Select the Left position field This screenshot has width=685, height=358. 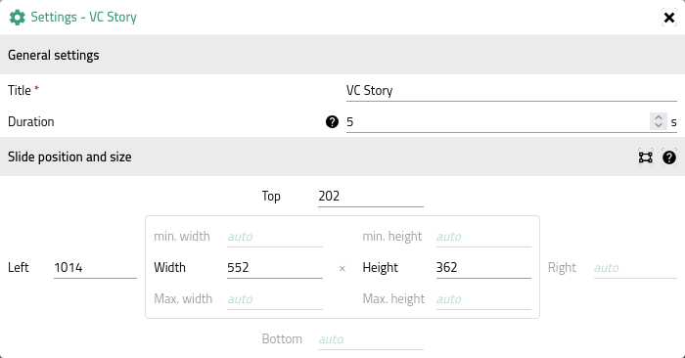coord(95,268)
